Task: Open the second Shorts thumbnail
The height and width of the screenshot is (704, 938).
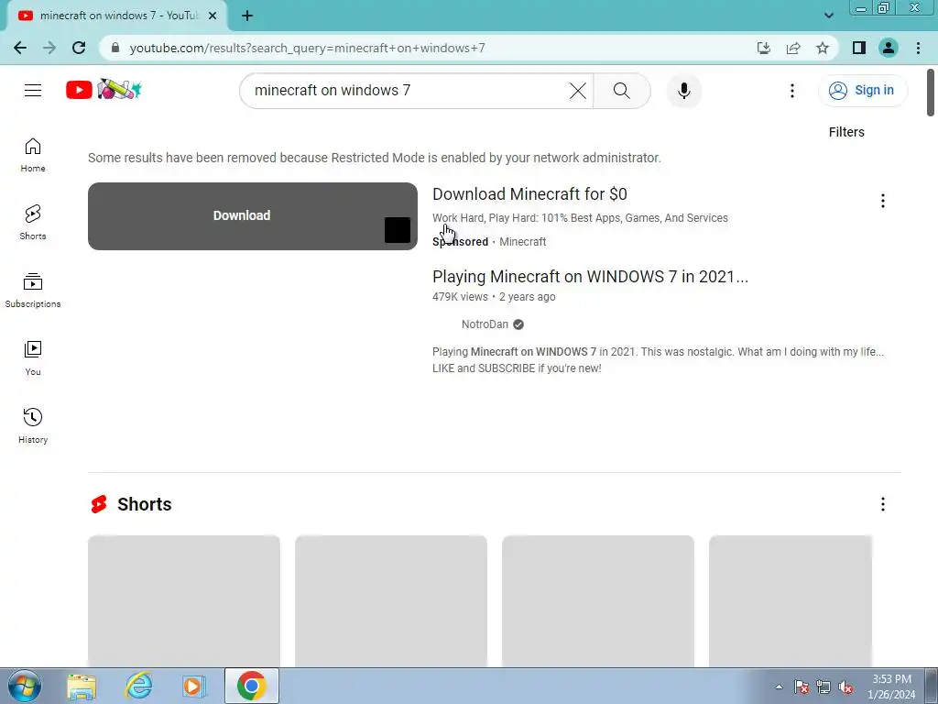Action: (x=390, y=600)
